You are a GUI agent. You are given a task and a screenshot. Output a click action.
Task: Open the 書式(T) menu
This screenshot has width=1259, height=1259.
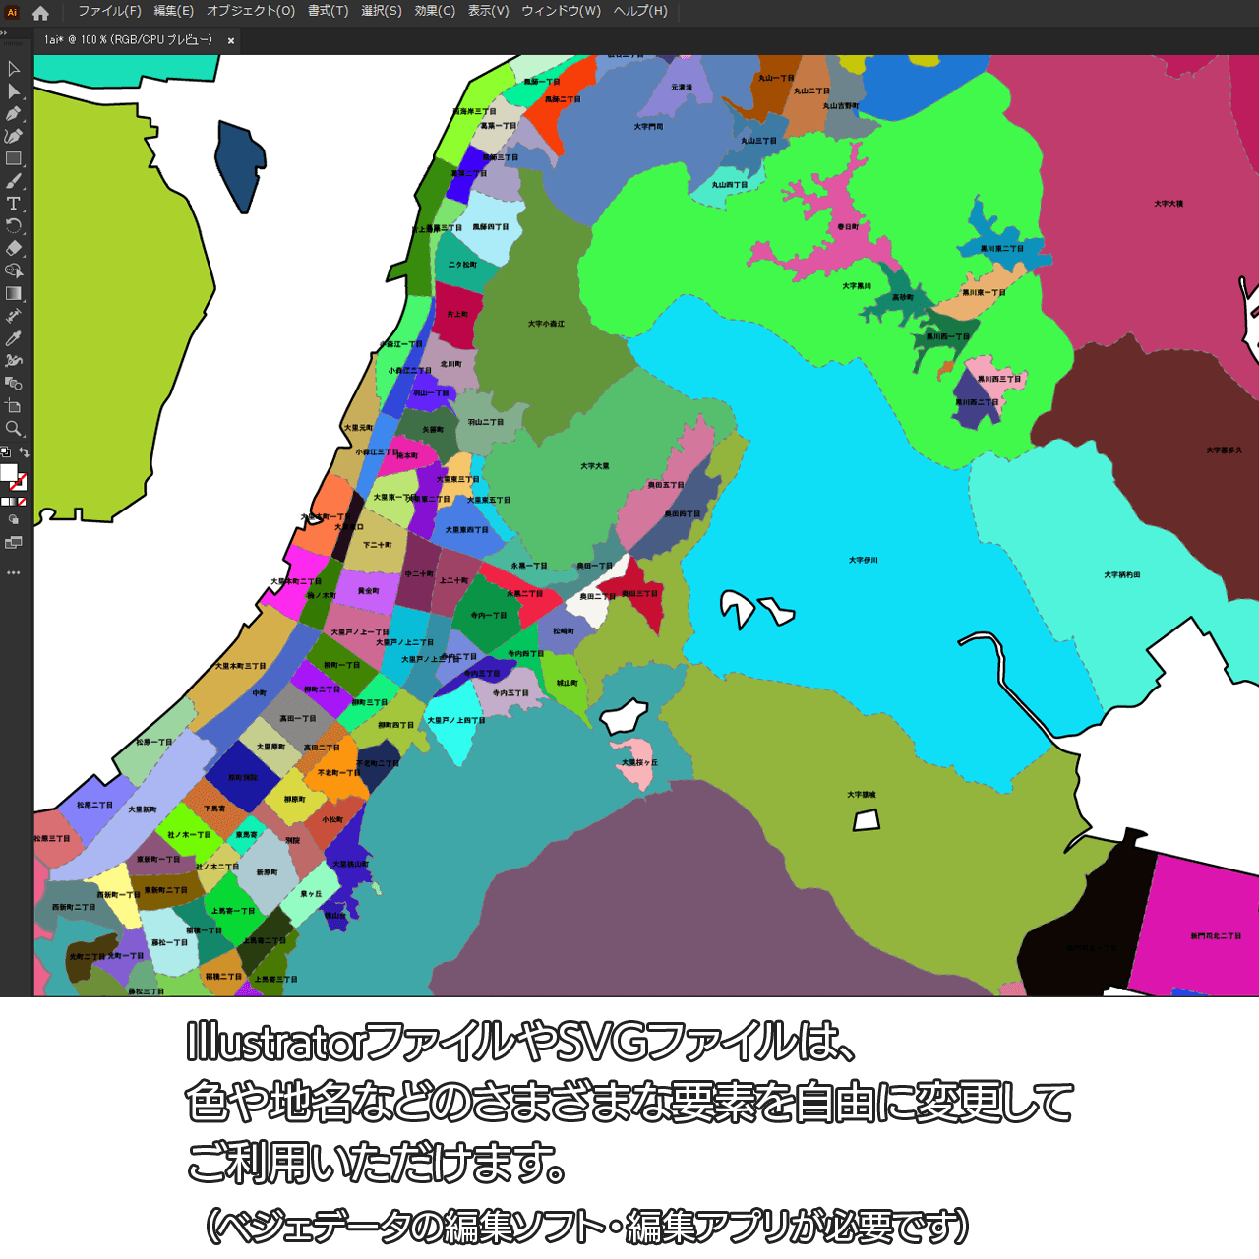[328, 11]
